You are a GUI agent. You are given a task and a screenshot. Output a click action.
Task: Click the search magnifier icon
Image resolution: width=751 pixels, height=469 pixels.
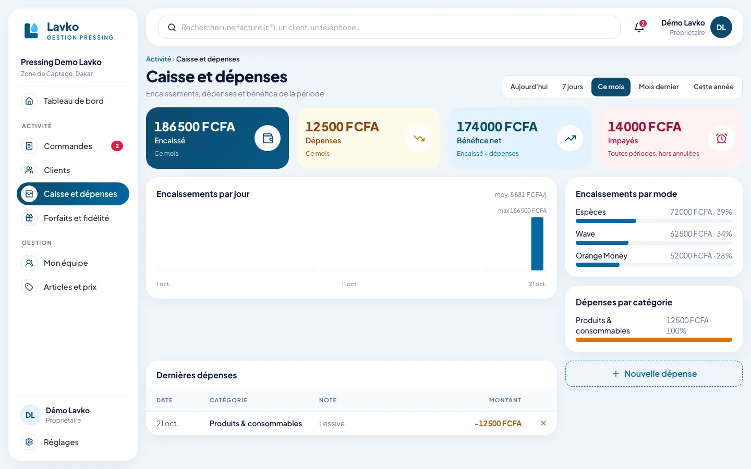[x=172, y=28]
